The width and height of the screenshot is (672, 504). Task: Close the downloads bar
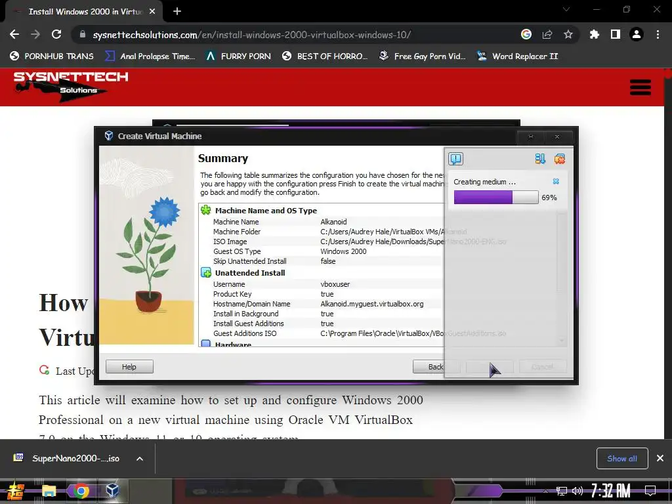click(x=660, y=459)
